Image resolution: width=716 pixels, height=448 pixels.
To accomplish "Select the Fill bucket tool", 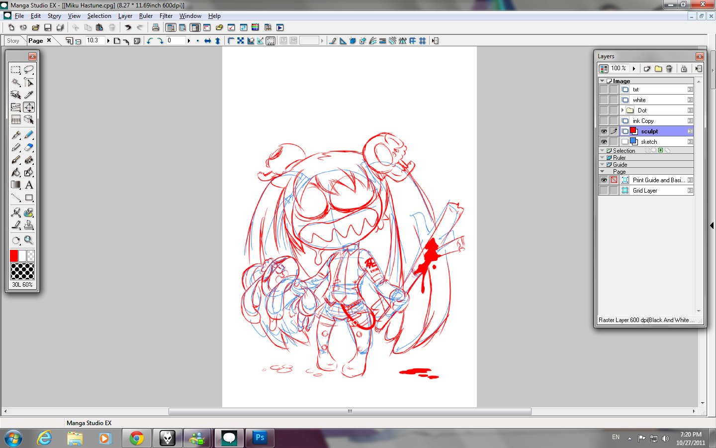I will click(x=16, y=172).
